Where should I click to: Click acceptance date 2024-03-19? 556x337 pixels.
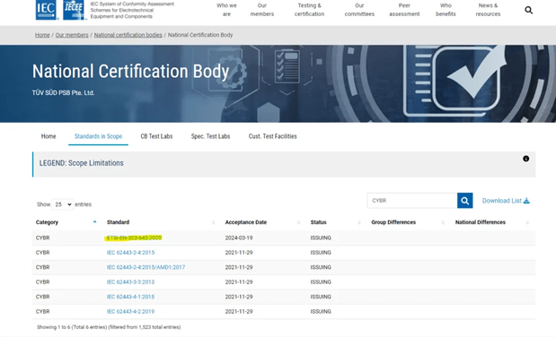click(x=239, y=238)
